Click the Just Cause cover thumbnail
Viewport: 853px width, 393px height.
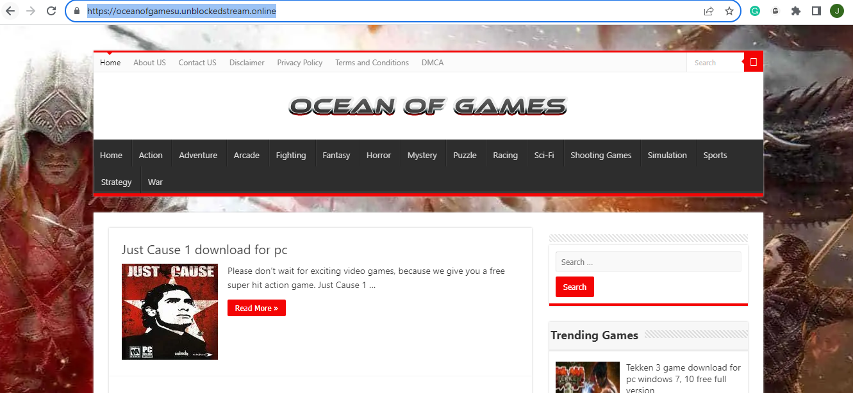[x=169, y=311]
